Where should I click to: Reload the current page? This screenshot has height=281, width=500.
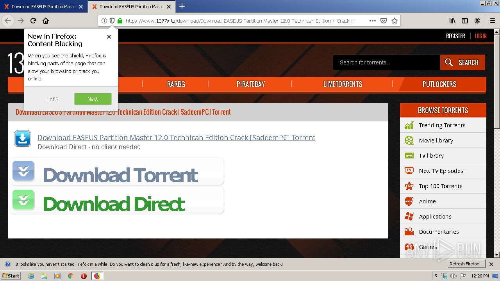(x=33, y=21)
